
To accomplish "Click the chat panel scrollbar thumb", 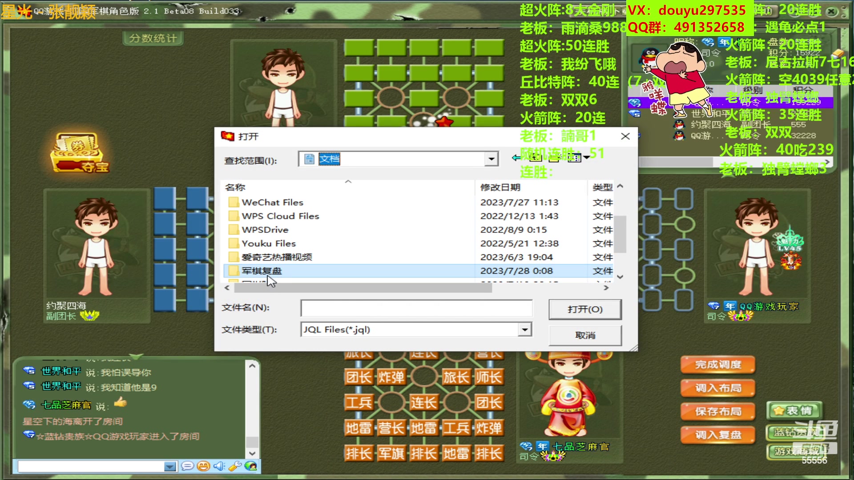I will [252, 442].
